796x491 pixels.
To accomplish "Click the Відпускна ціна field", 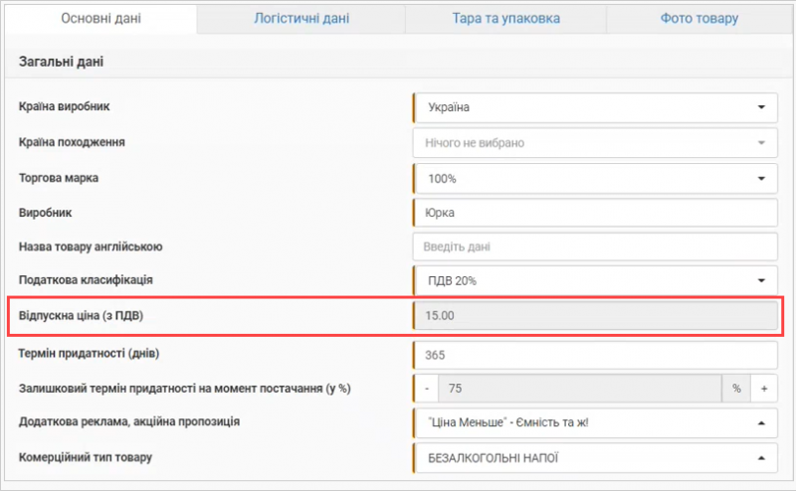I will [594, 316].
